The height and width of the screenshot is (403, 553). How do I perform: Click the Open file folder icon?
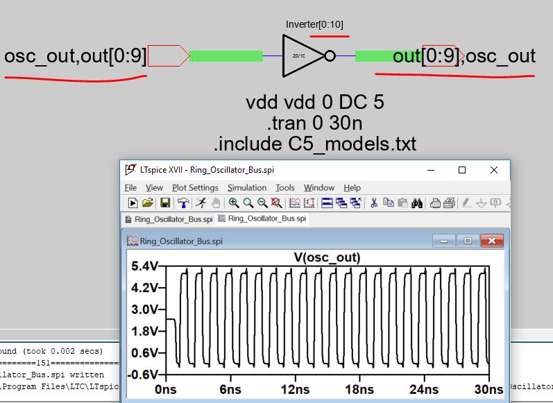coord(148,203)
